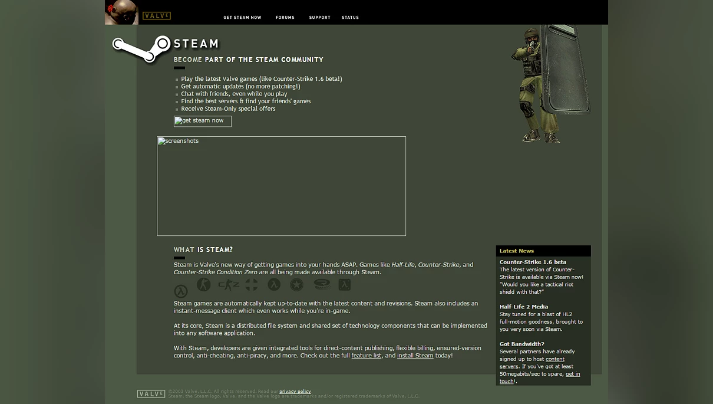
Task: Open the Forums navigation item
Action: click(285, 18)
